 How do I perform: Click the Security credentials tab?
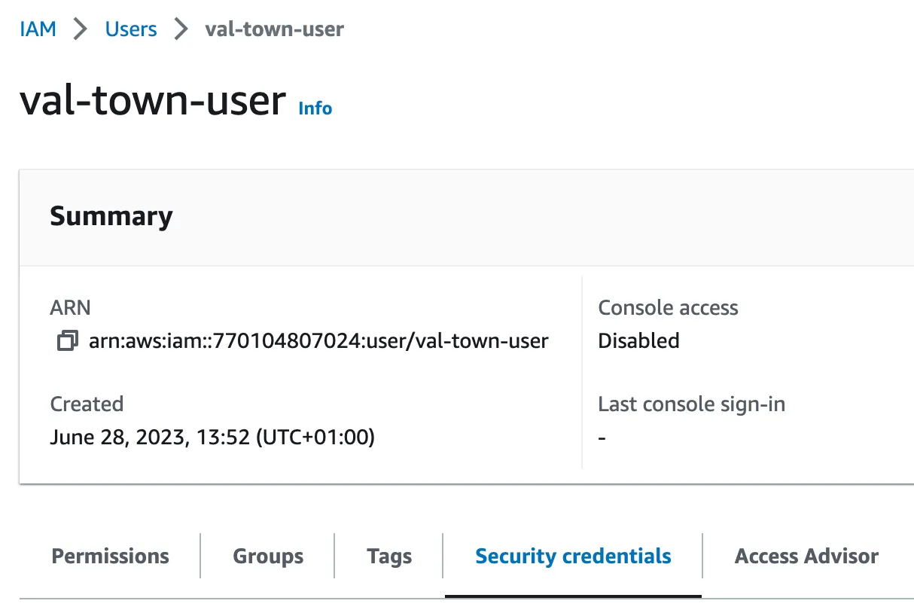pos(573,557)
